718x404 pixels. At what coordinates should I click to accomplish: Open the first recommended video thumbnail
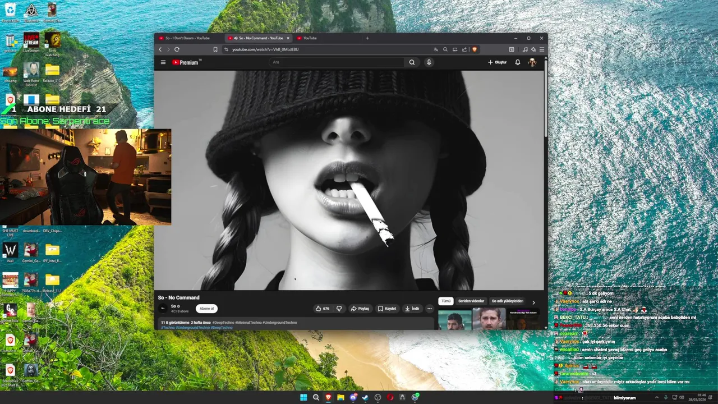(455, 319)
